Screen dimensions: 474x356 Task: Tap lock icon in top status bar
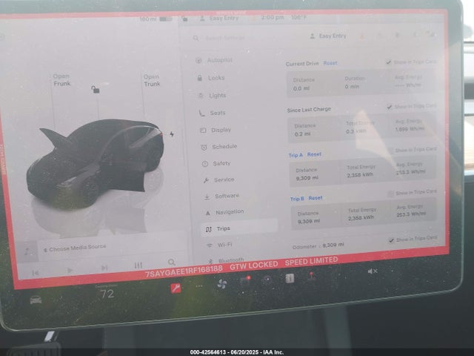(x=184, y=19)
